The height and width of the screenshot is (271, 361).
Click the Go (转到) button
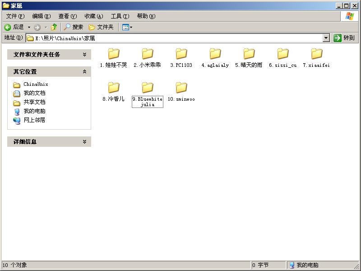click(344, 38)
